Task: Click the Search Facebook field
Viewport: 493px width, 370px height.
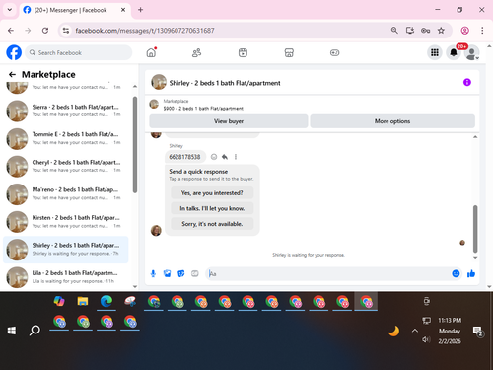Action: [x=79, y=52]
